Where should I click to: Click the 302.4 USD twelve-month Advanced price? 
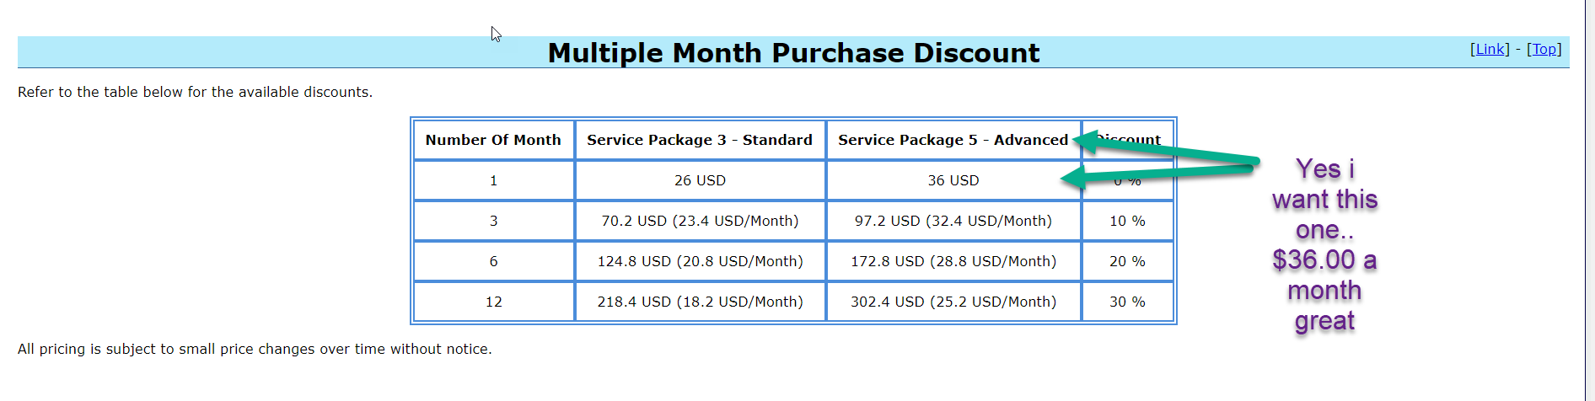[953, 302]
